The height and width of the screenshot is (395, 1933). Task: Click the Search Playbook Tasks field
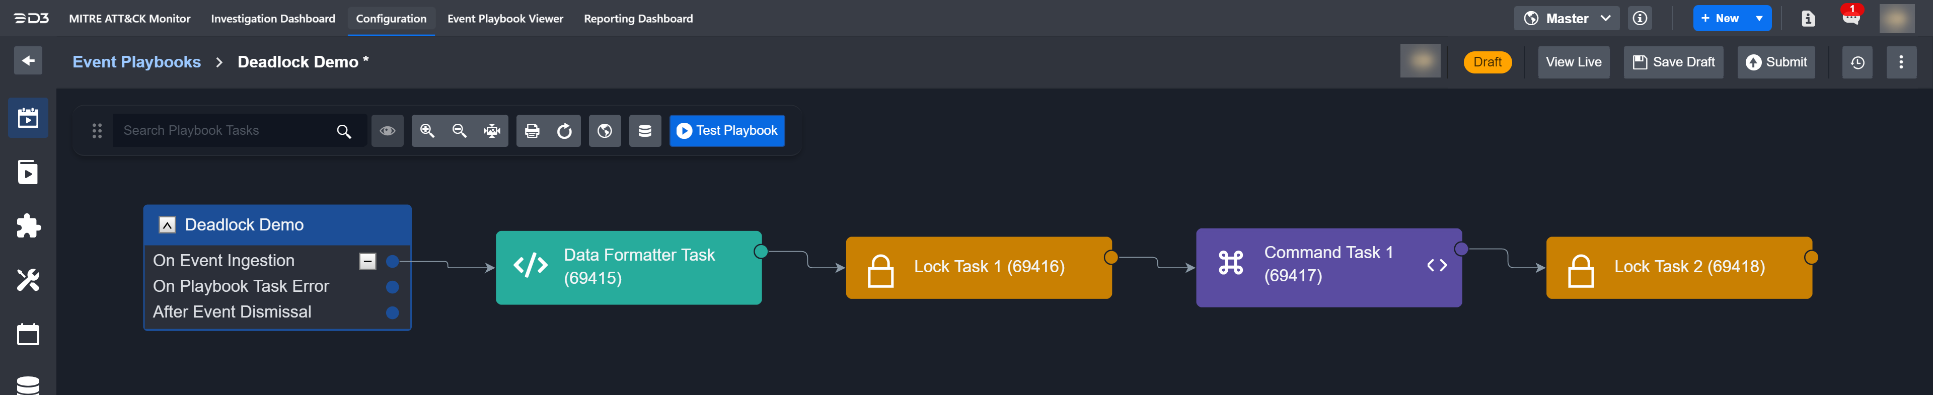coord(225,130)
